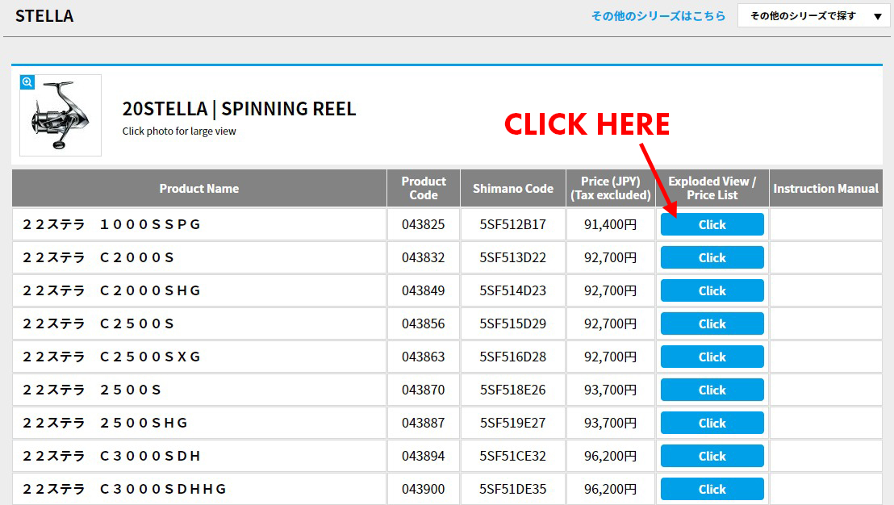894x505 pixels.
Task: Click the Instruction Manual column header
Action: pyautogui.click(x=825, y=188)
